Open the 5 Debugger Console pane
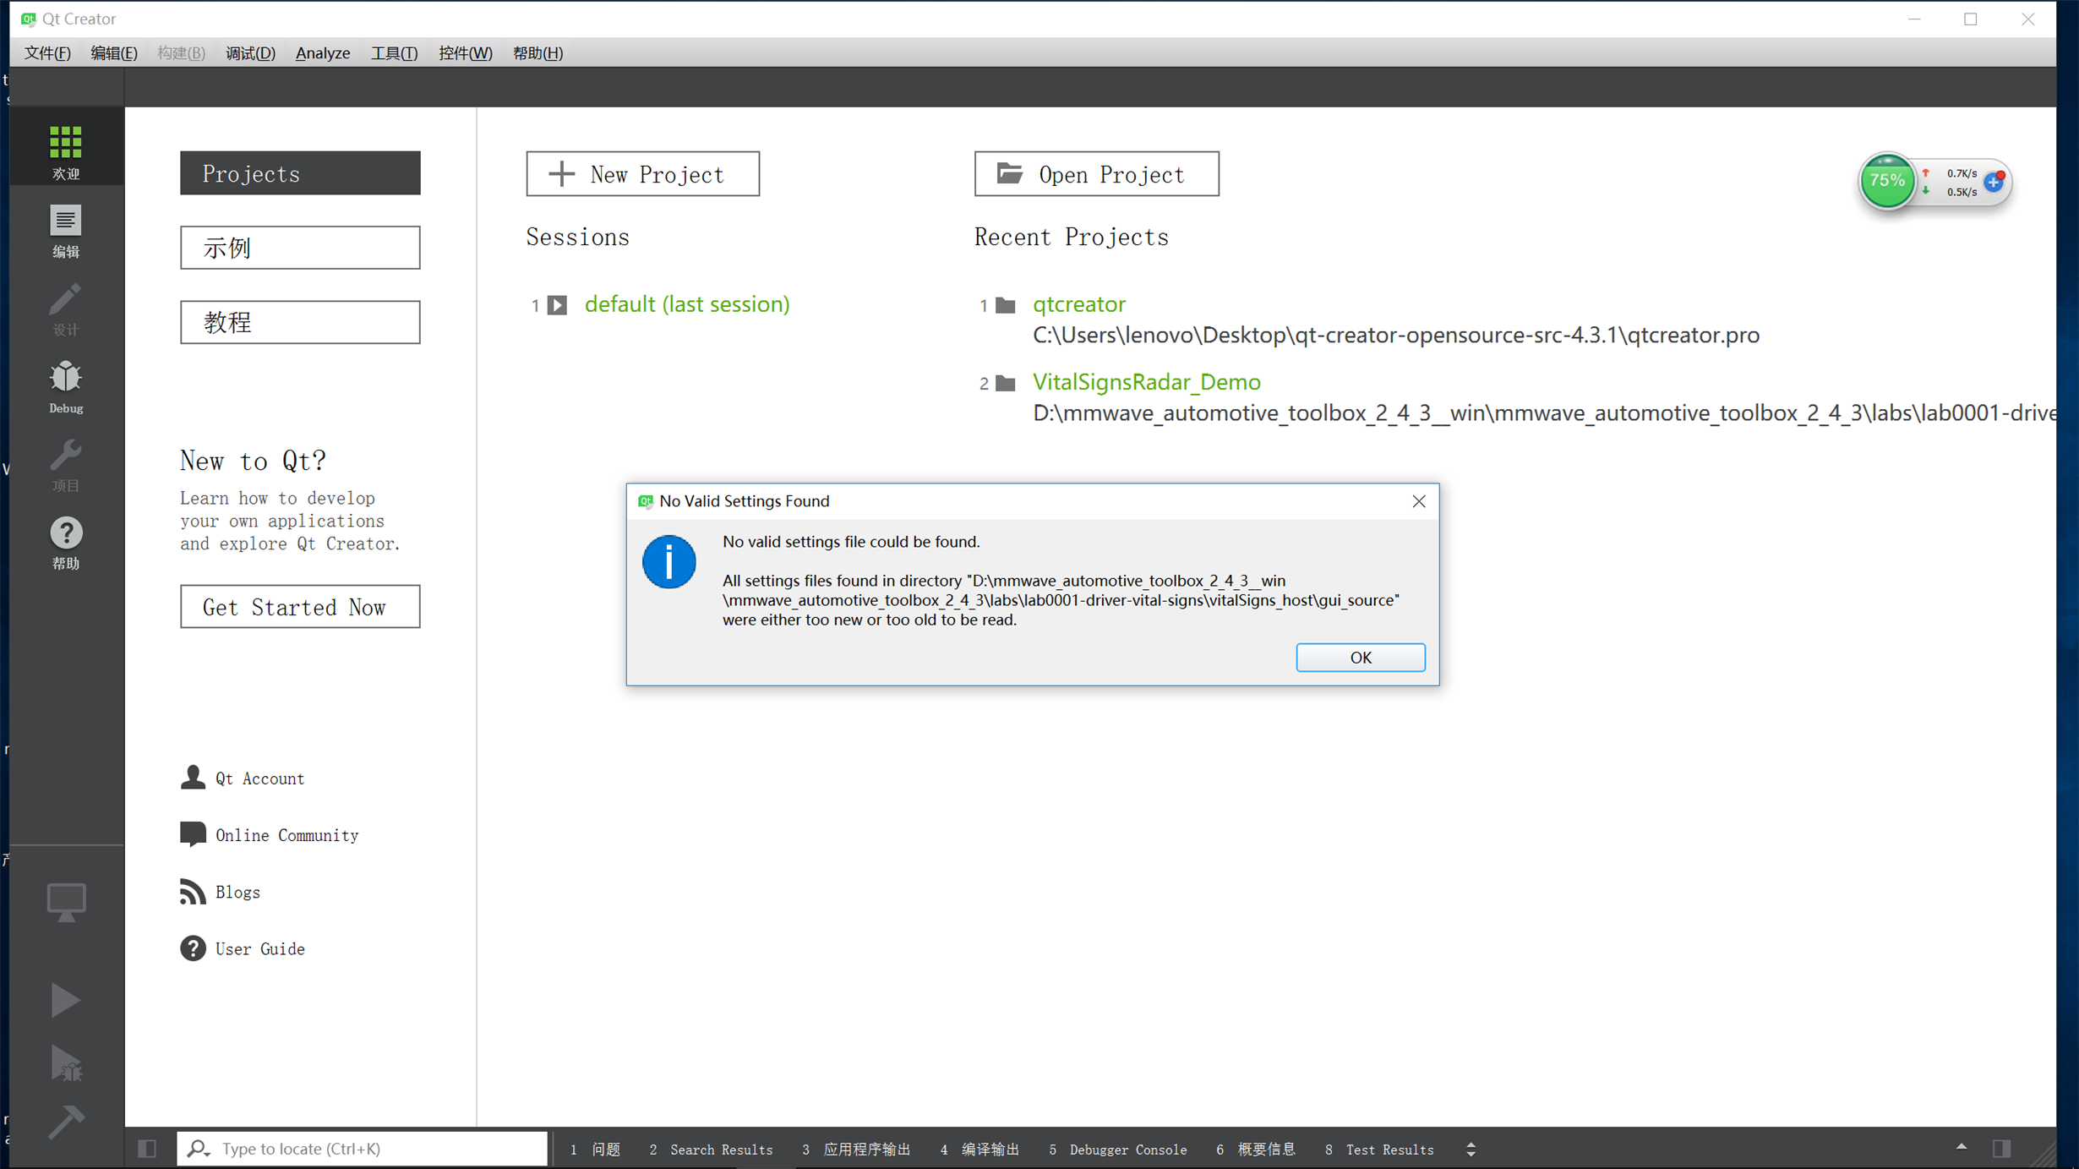Screen dimensions: 2079x1169 [x=1117, y=1150]
